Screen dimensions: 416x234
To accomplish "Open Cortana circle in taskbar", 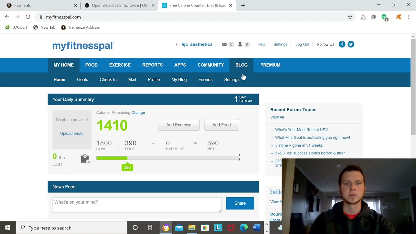I will 135,228.
